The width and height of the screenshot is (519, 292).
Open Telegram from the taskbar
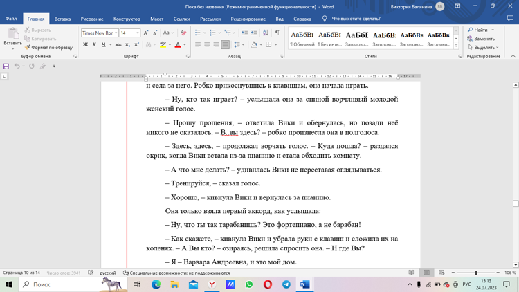point(286,284)
